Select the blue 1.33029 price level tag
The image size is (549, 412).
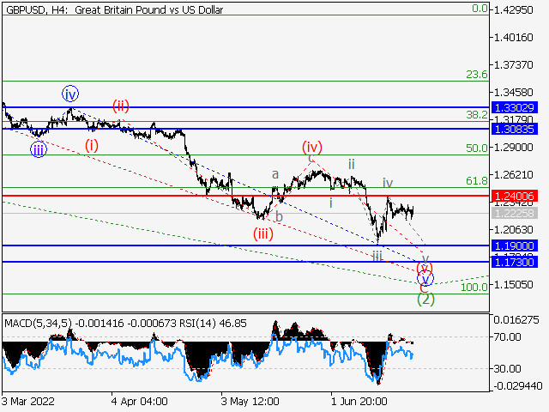(x=515, y=107)
